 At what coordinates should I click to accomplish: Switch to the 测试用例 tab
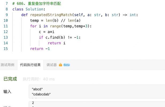coord(7,65)
